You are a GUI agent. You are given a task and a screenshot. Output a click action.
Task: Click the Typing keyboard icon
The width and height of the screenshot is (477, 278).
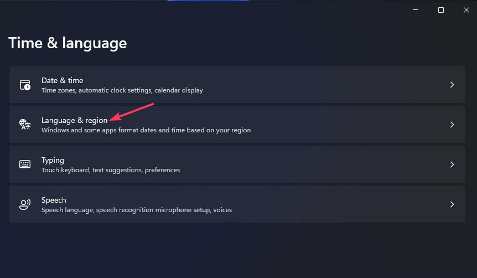click(25, 164)
